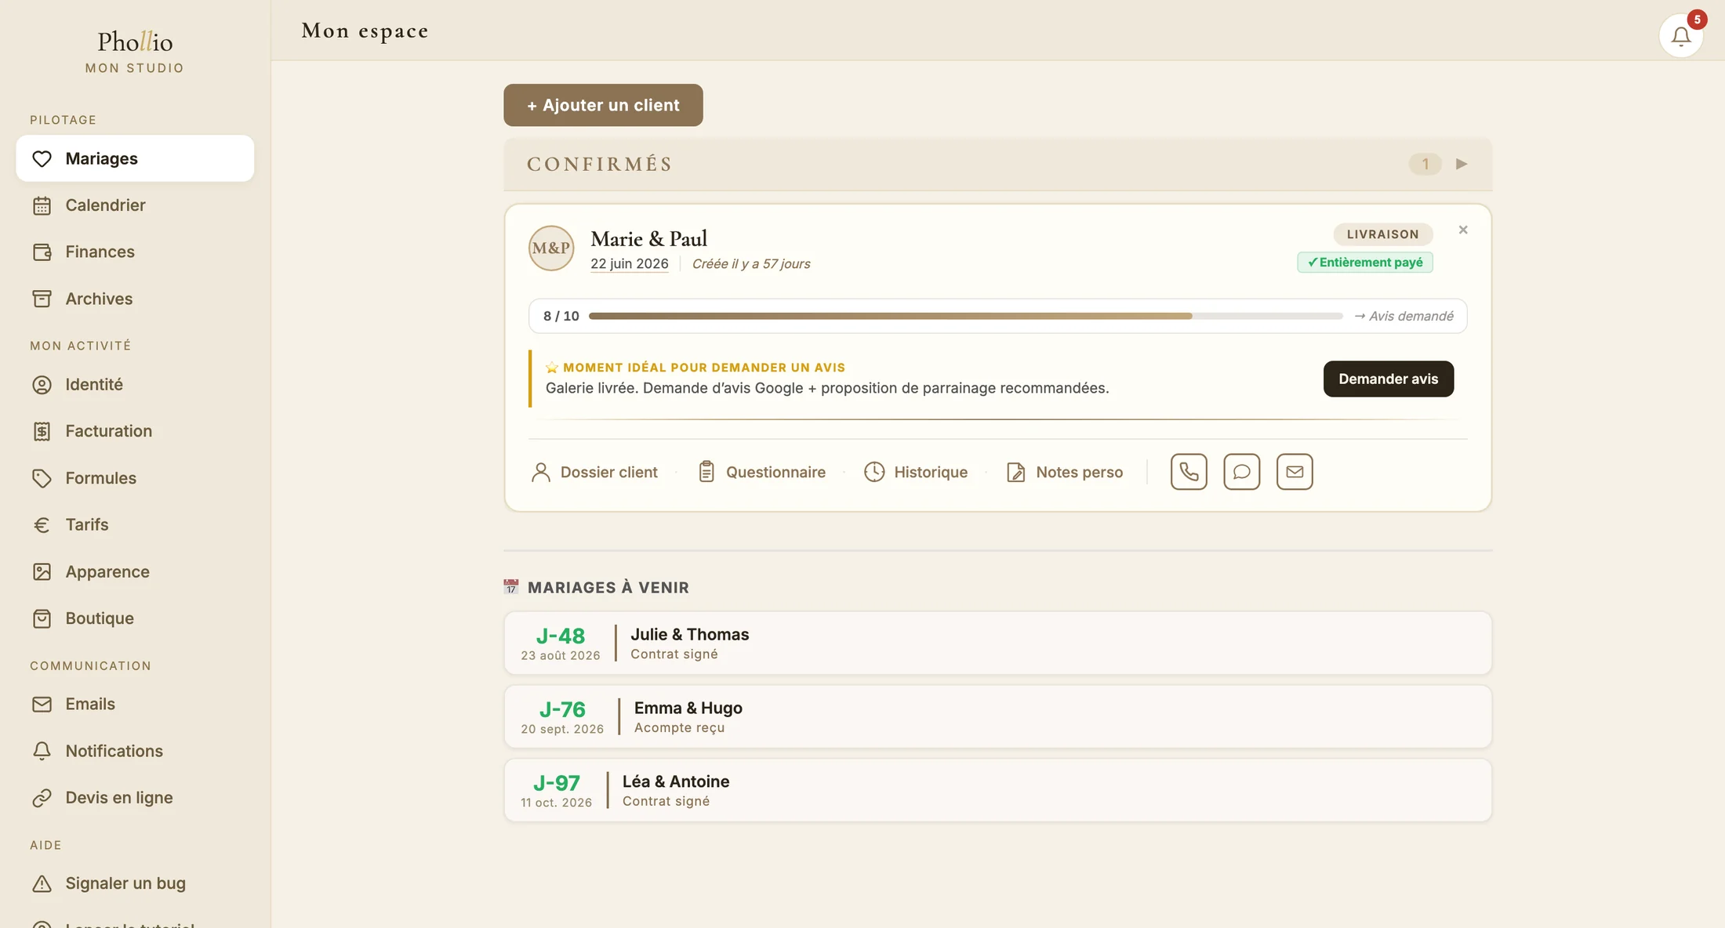Expand the Confirmés section arrow
Image resolution: width=1725 pixels, height=928 pixels.
coord(1462,164)
